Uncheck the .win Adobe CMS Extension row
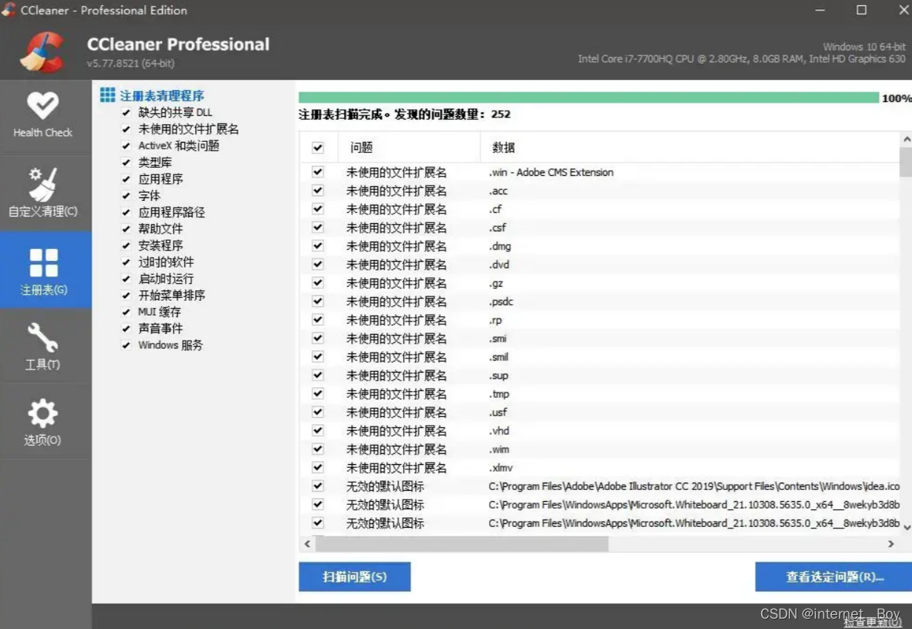 coord(318,172)
